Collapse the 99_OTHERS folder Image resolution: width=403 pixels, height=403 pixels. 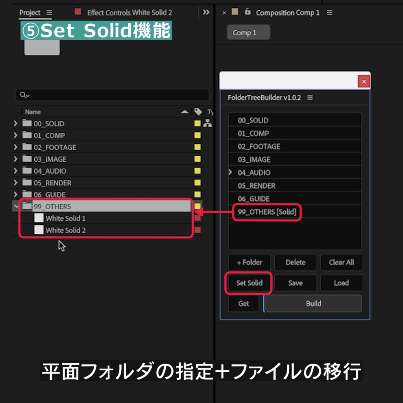(15, 206)
